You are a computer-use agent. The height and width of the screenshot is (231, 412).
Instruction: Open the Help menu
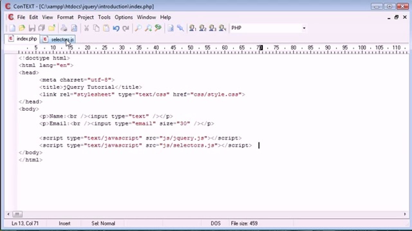click(x=165, y=17)
